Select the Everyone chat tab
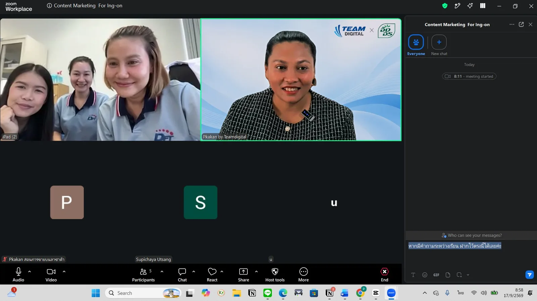The image size is (537, 301). [x=416, y=45]
